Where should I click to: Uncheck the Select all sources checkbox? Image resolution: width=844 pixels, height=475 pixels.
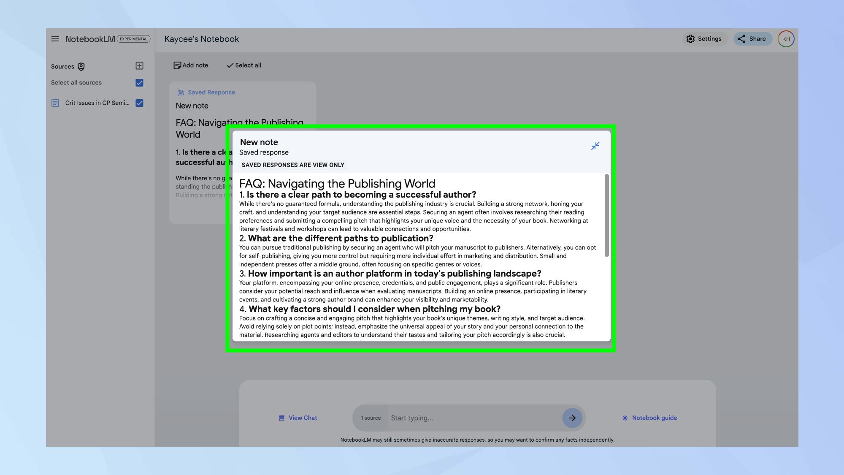139,83
